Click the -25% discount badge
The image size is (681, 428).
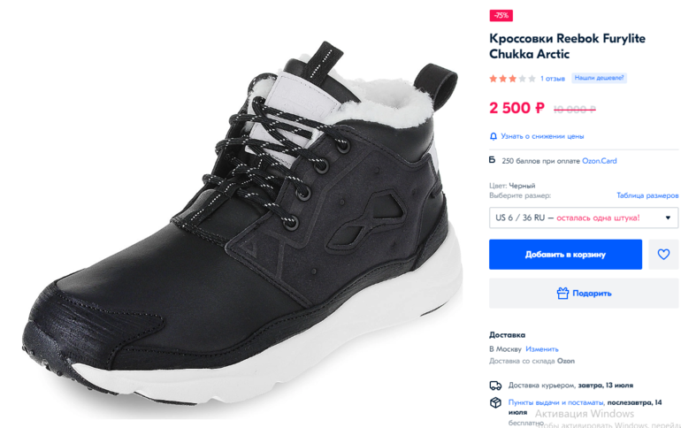click(x=501, y=16)
